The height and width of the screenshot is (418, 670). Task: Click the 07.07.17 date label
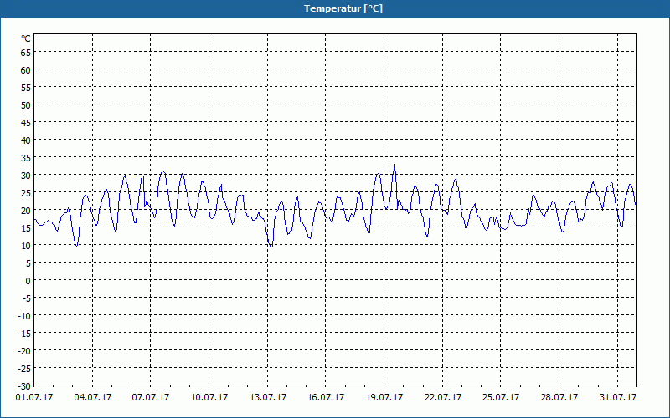(151, 398)
